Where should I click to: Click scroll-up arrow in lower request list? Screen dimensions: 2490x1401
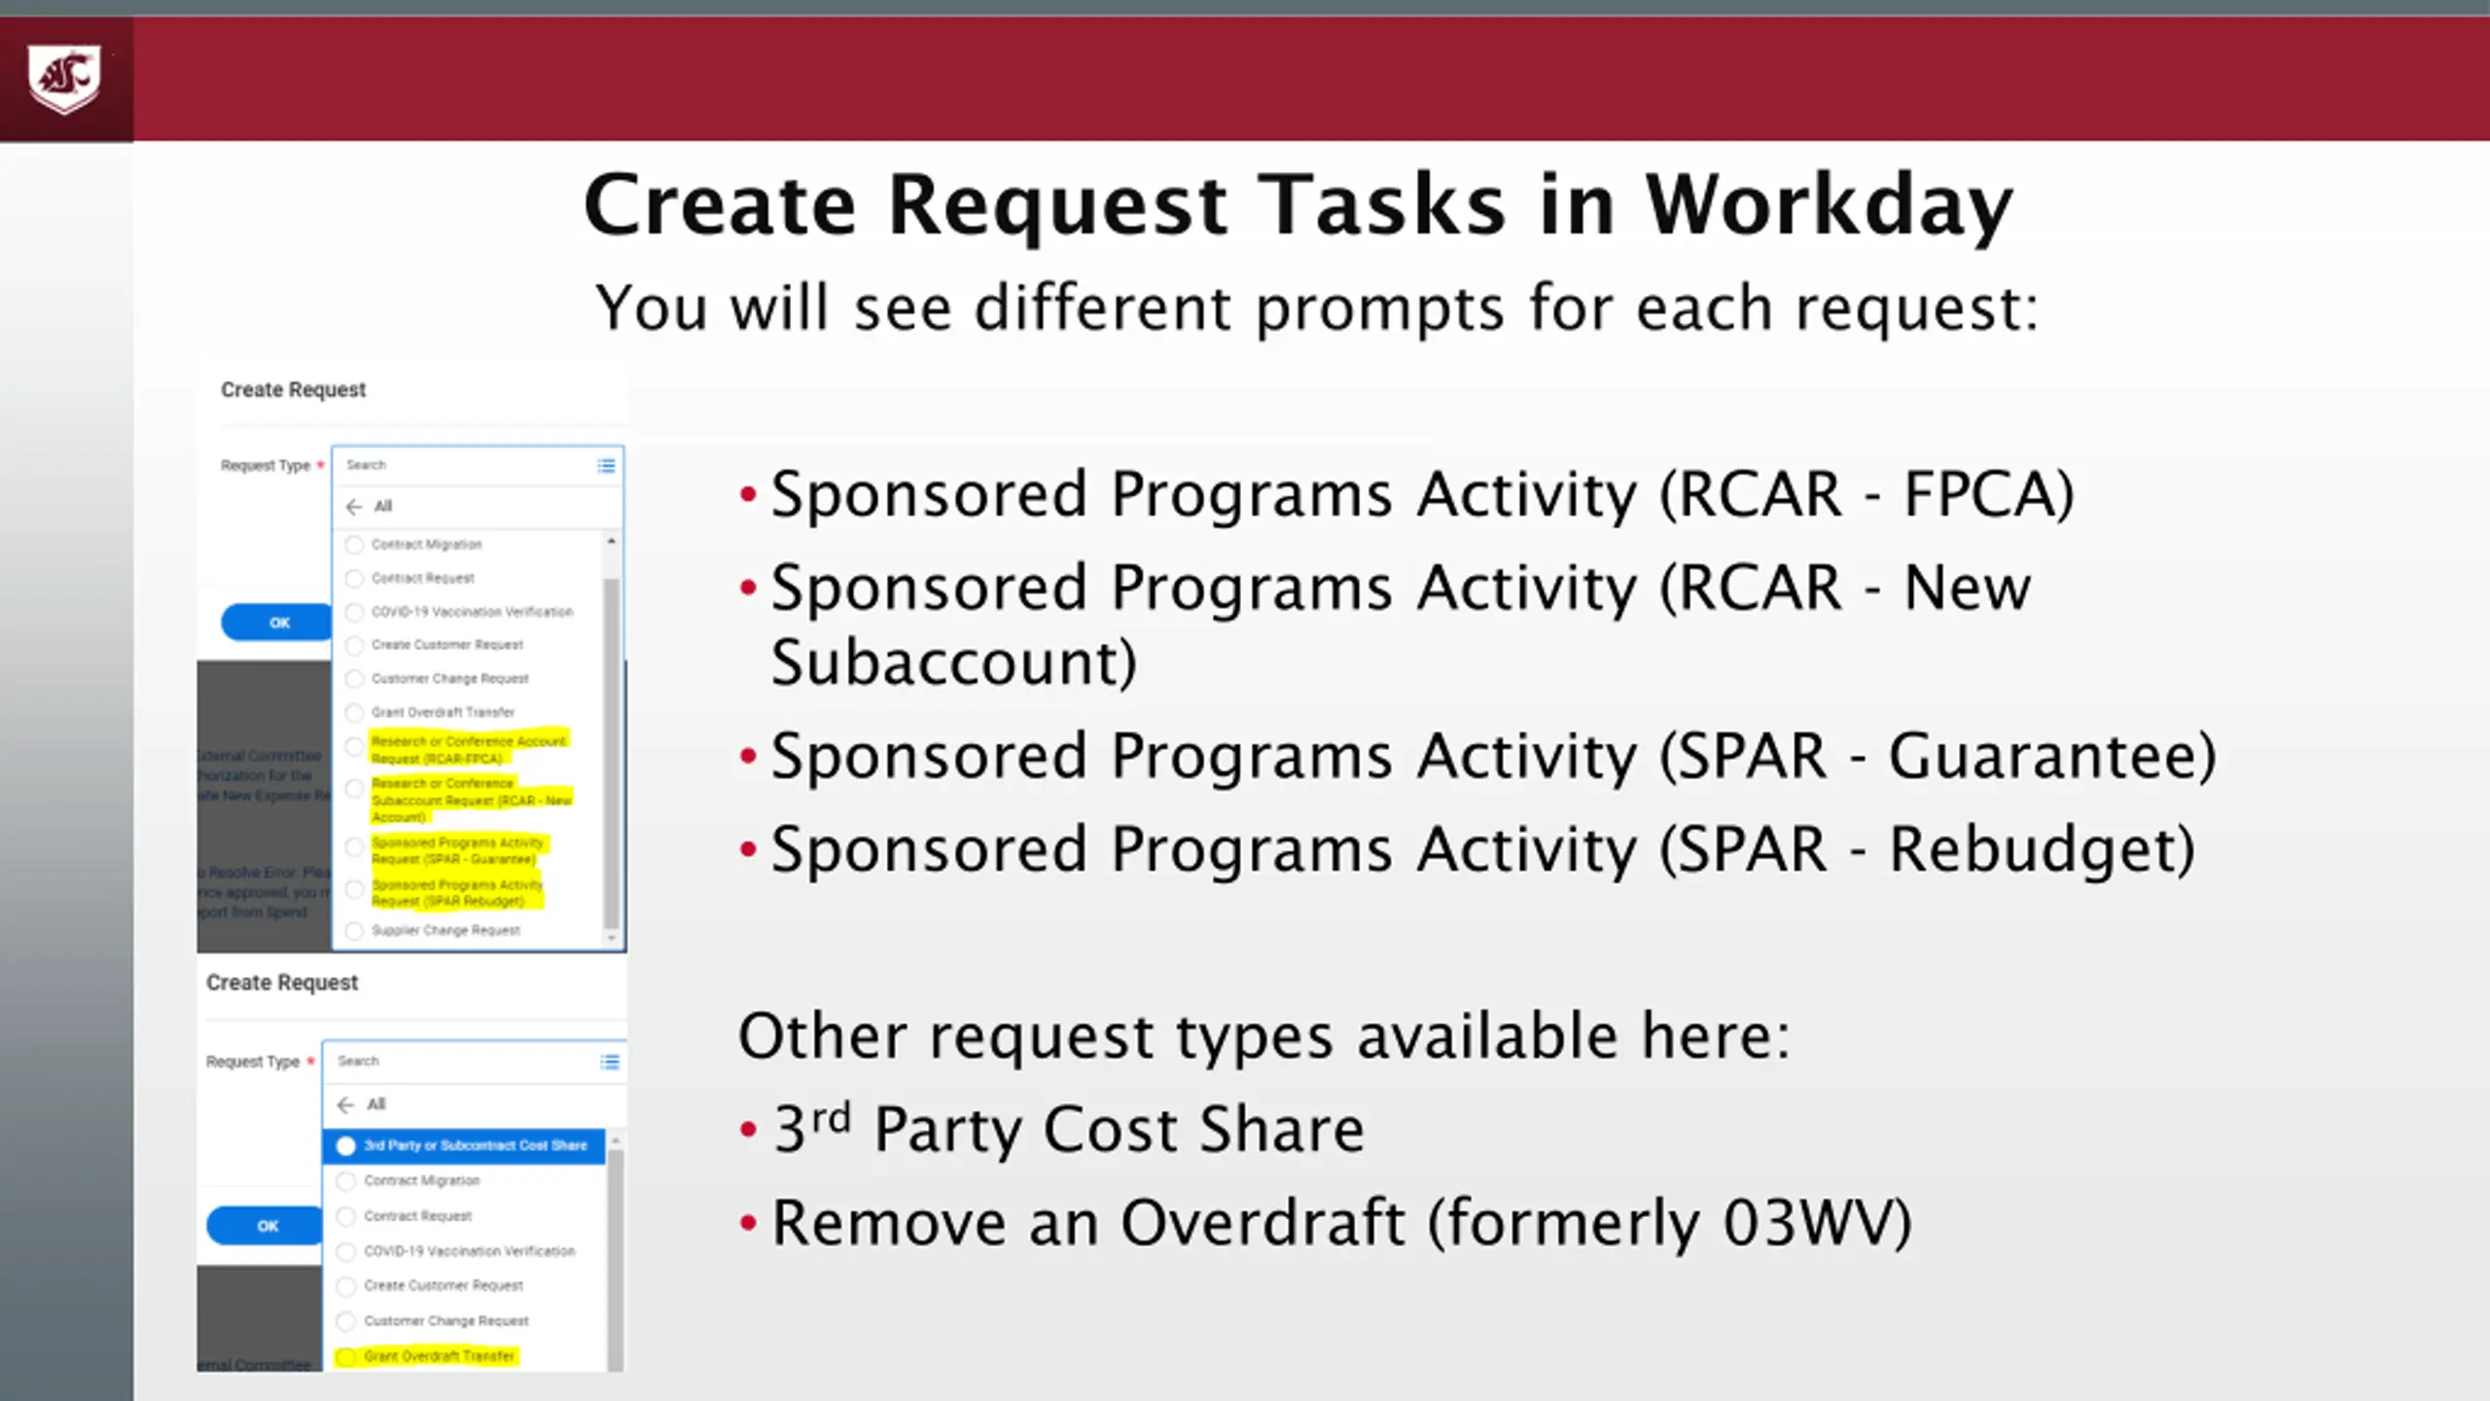(615, 1139)
